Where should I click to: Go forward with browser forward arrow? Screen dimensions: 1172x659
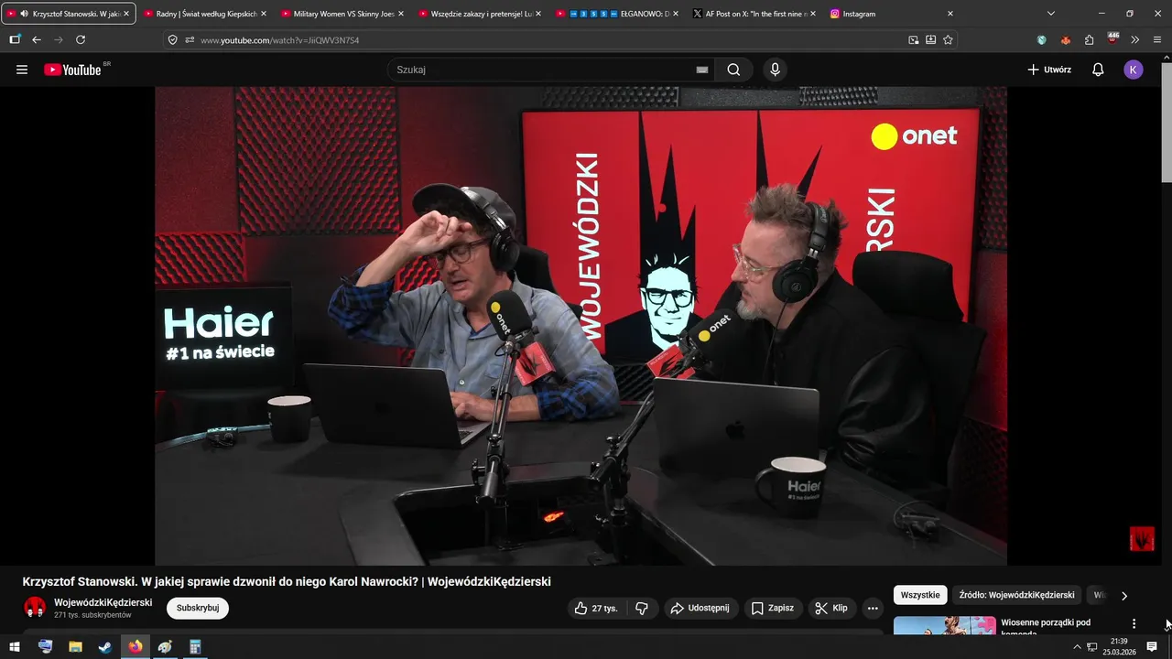59,40
